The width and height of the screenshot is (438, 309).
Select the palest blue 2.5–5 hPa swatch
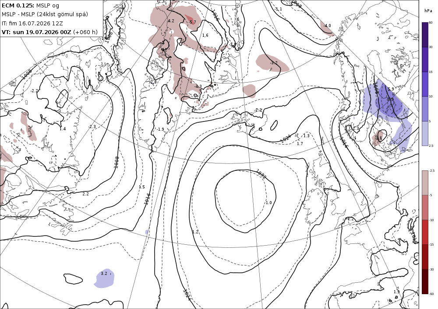pyautogui.click(x=425, y=133)
